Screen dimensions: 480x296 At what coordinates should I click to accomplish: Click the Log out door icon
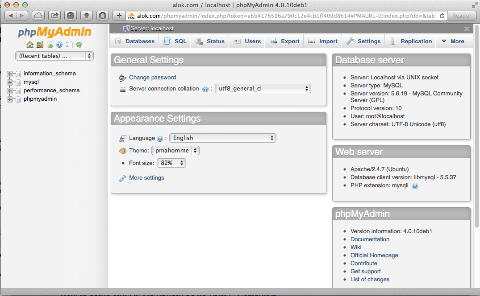(40, 45)
